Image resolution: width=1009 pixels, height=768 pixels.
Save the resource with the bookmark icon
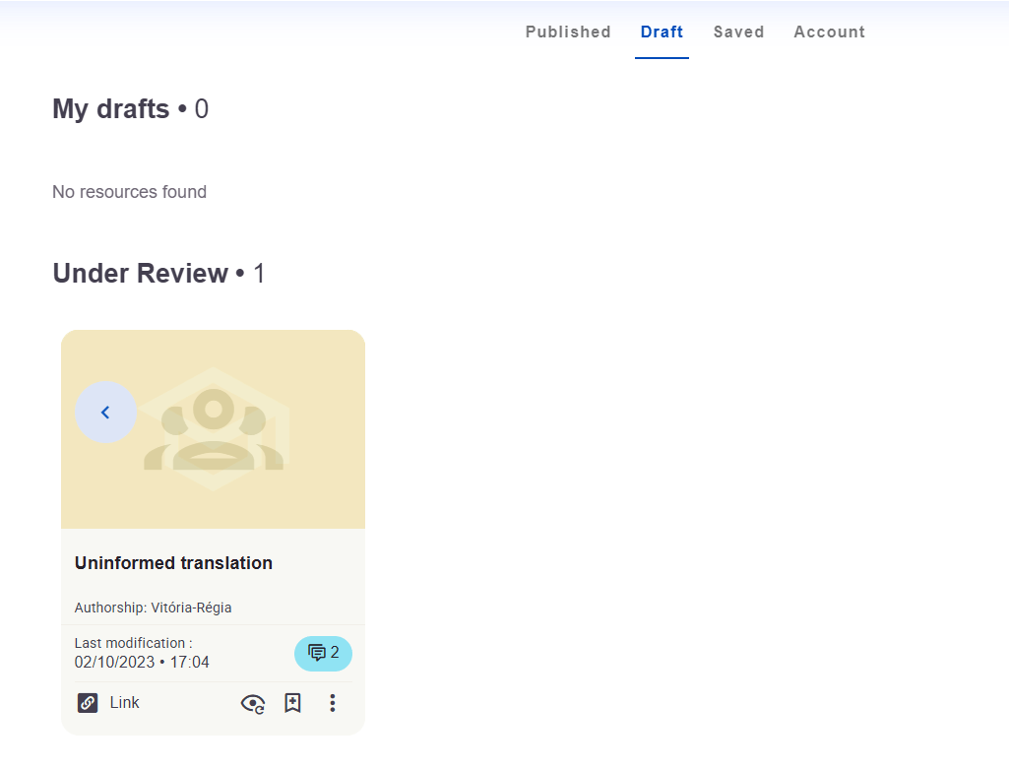292,703
